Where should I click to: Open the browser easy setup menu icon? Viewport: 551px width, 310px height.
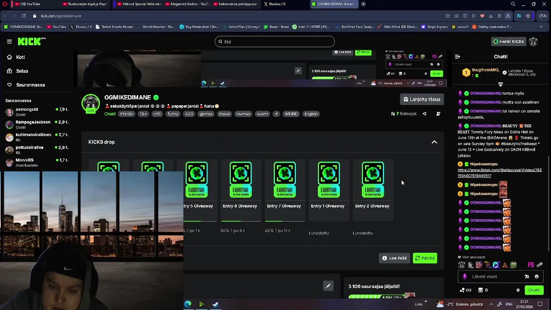(x=499, y=16)
